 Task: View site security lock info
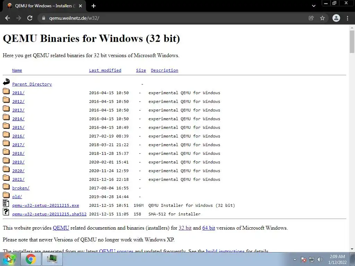click(x=44, y=18)
